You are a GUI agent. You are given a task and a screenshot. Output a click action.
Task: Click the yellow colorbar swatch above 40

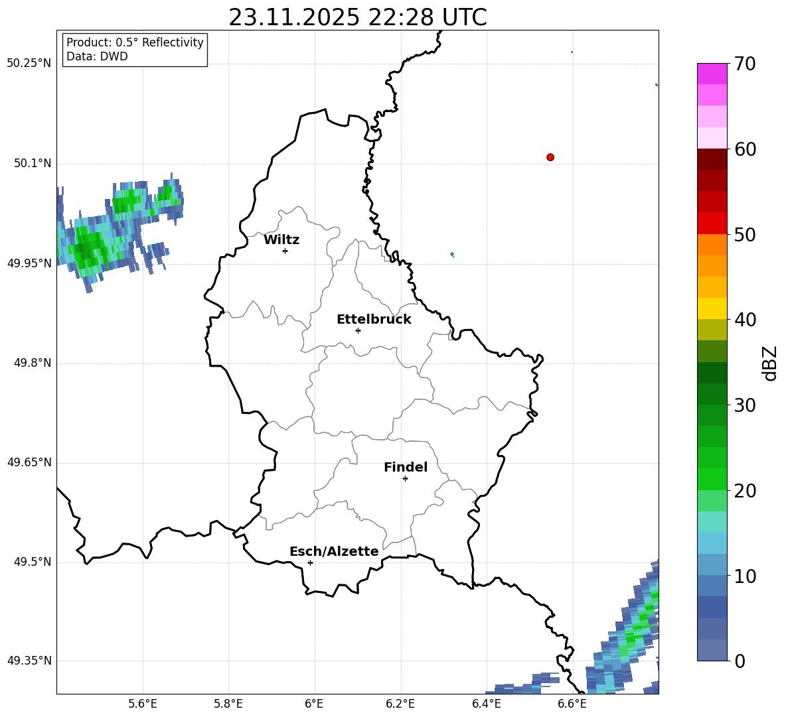pos(712,308)
